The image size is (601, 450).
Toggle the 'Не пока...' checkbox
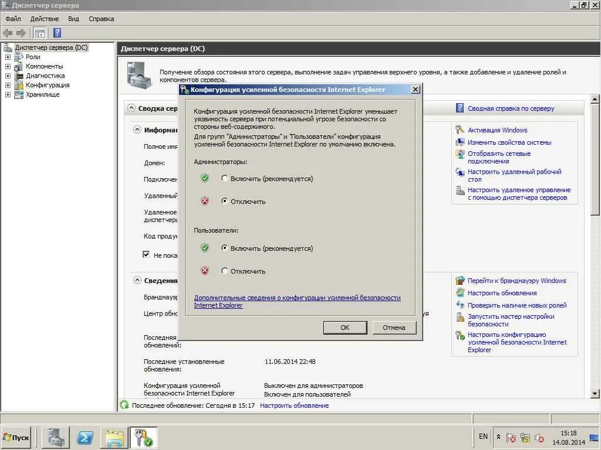(x=146, y=254)
